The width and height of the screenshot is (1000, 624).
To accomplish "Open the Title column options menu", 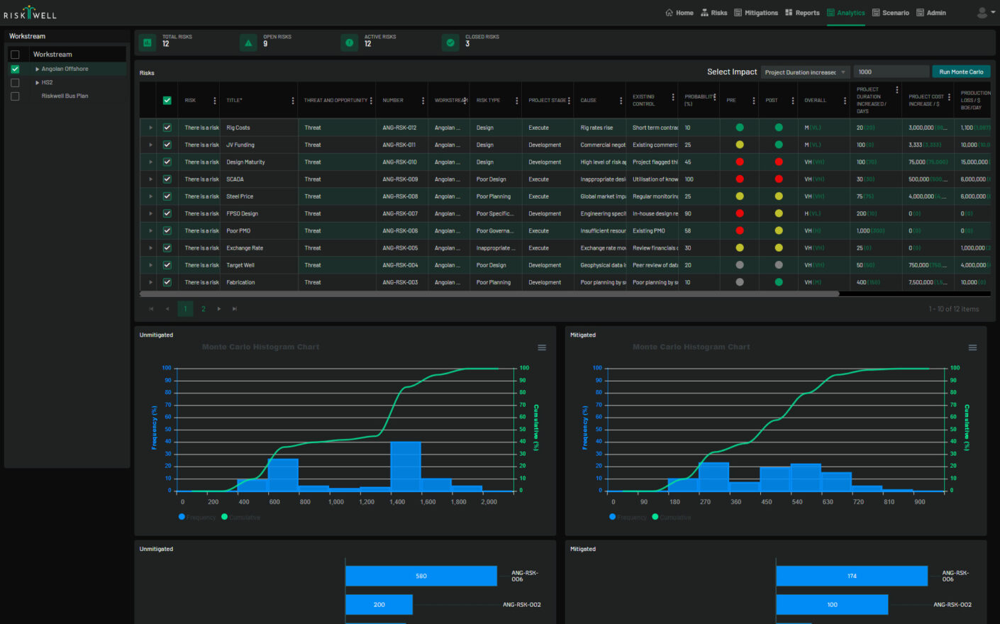I will point(293,101).
